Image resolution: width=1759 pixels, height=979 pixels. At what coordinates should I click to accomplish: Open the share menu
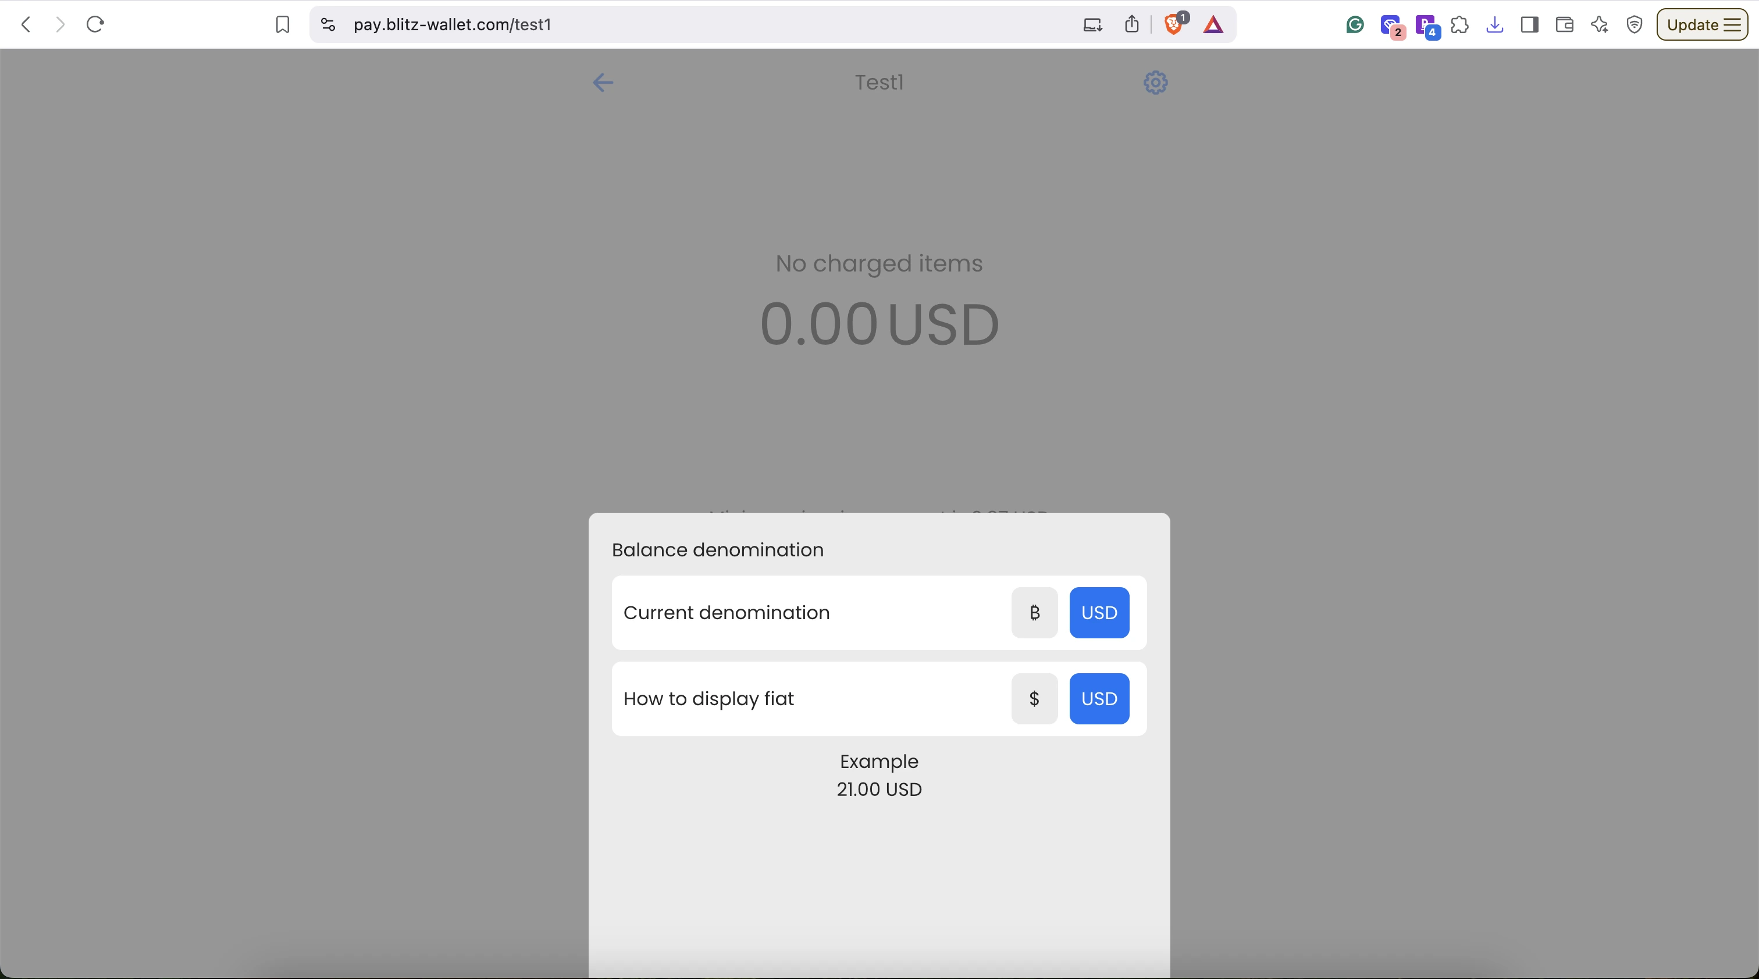tap(1131, 24)
